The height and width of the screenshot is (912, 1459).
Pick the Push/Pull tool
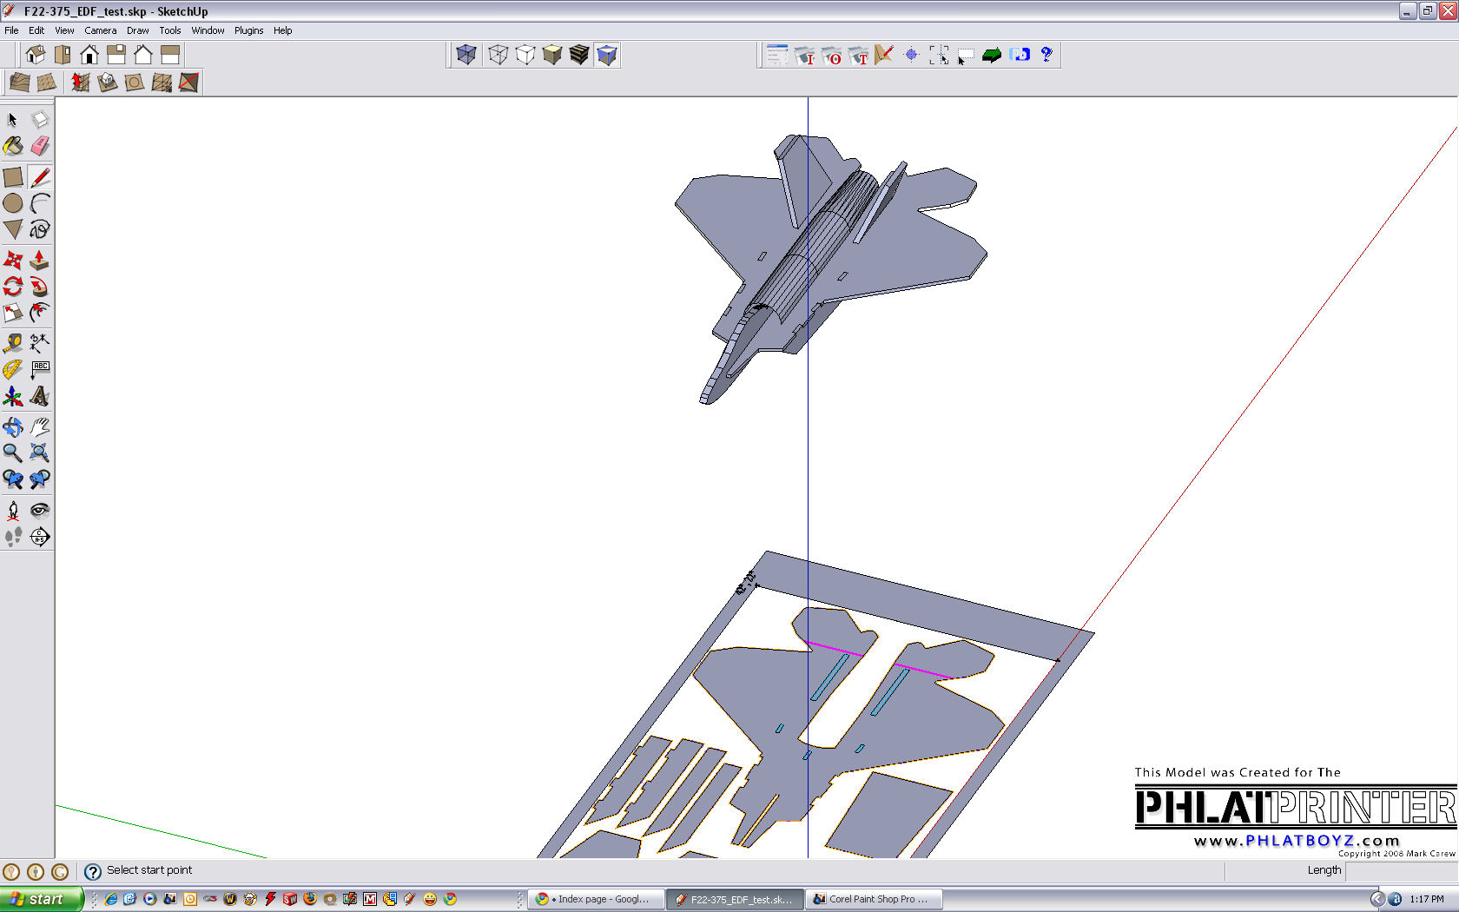coord(40,260)
